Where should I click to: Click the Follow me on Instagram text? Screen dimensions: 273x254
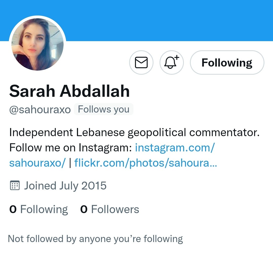coord(70,148)
